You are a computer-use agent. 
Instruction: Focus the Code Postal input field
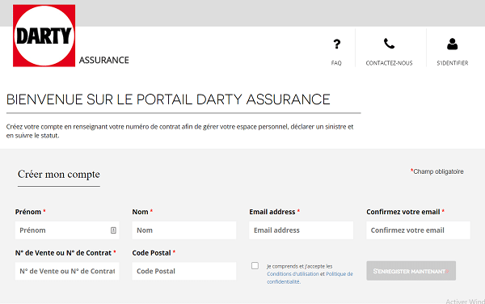(184, 271)
